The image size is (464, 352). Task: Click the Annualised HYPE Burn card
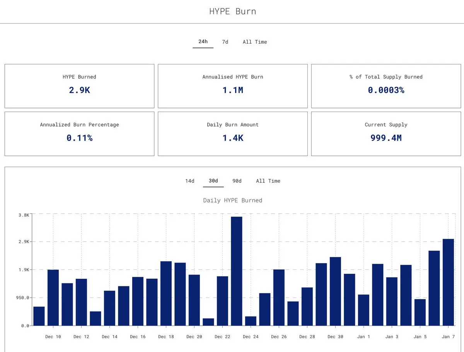point(233,86)
